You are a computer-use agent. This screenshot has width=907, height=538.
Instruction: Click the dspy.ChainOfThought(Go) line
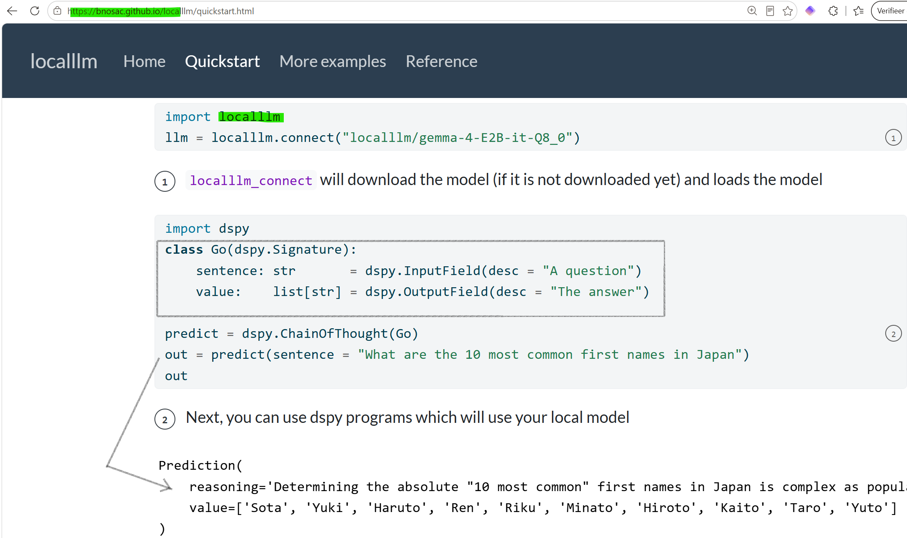tap(292, 334)
